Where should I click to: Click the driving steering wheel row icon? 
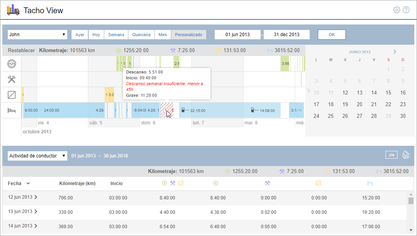[x=12, y=64]
